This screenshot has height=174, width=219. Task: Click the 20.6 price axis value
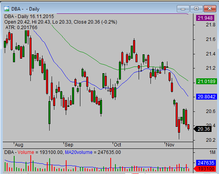pyautogui.click(x=211, y=111)
